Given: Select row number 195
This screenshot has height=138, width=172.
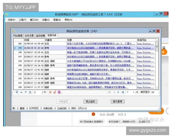Looking at the screenshot, I should click(19, 66).
